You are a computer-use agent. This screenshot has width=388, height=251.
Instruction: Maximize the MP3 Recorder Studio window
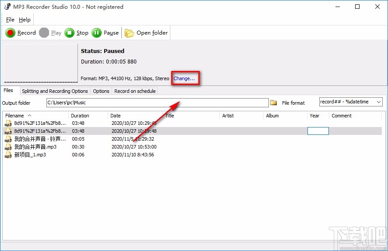click(357, 7)
